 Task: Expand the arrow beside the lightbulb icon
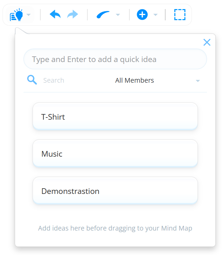tap(29, 15)
